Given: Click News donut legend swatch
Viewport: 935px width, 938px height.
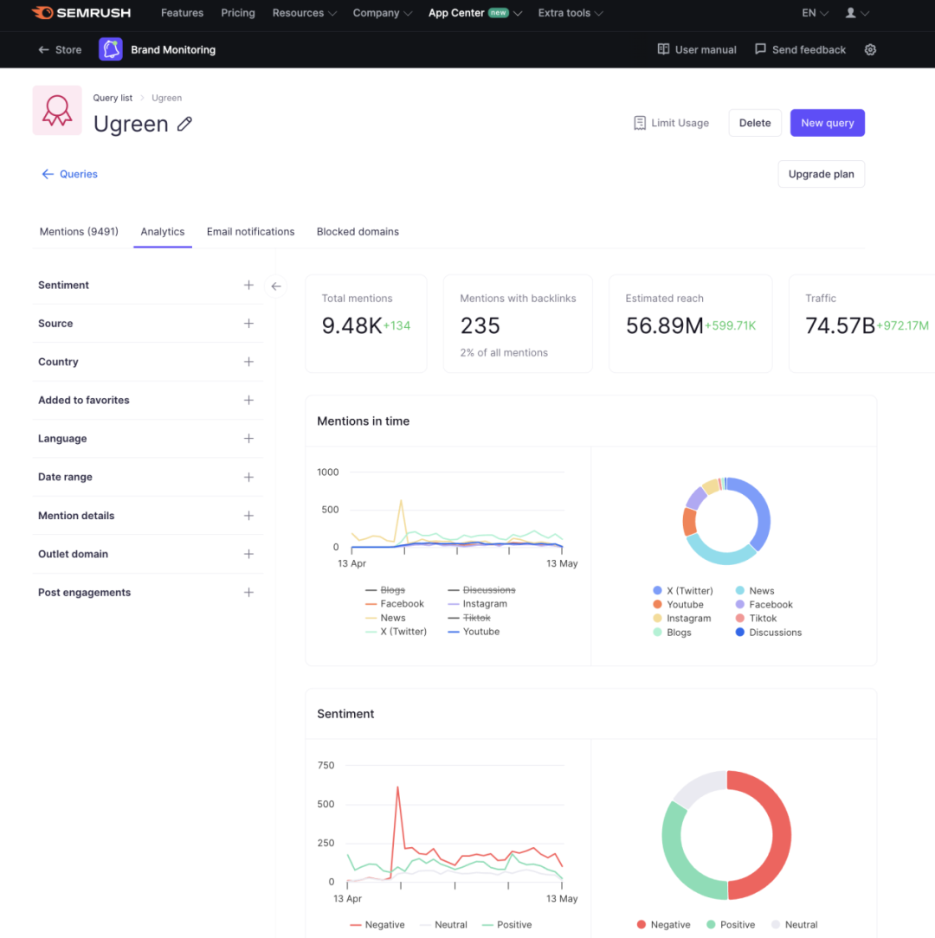Looking at the screenshot, I should coord(740,590).
